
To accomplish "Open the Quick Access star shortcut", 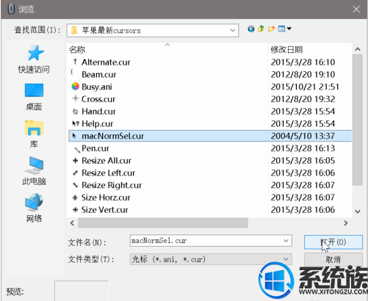I will tap(35, 53).
